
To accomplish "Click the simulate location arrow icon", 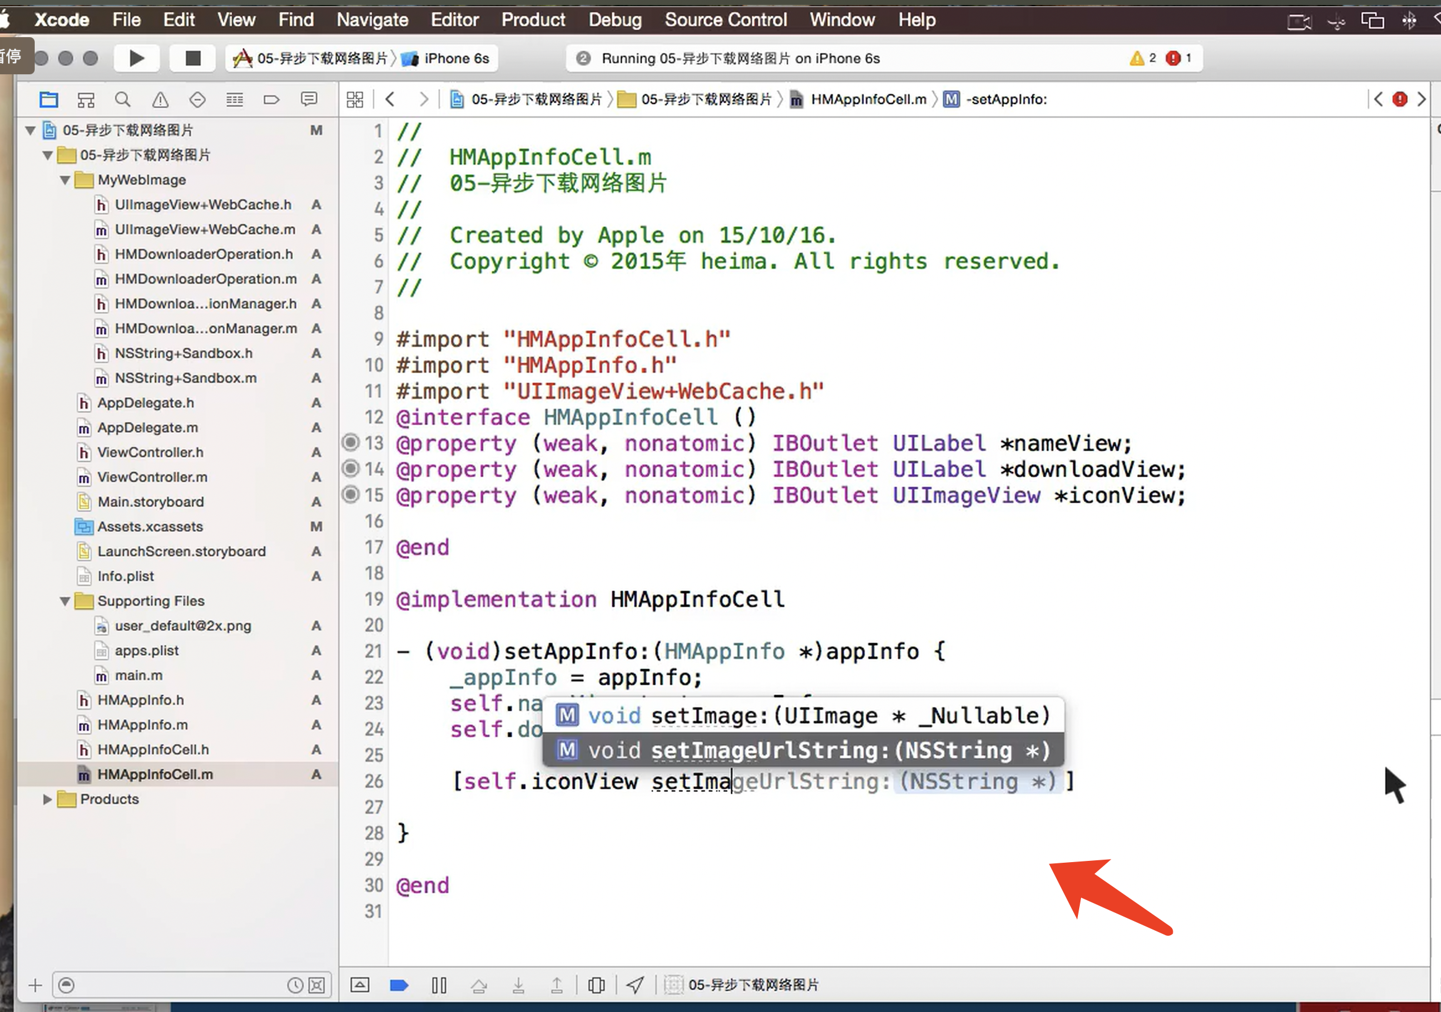I will (x=634, y=985).
